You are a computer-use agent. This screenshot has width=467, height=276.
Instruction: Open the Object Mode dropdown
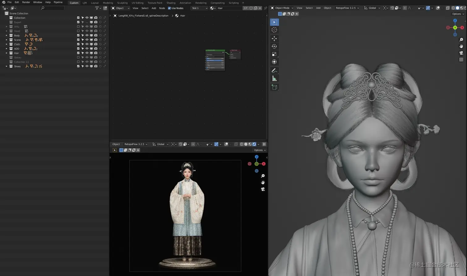(282, 8)
